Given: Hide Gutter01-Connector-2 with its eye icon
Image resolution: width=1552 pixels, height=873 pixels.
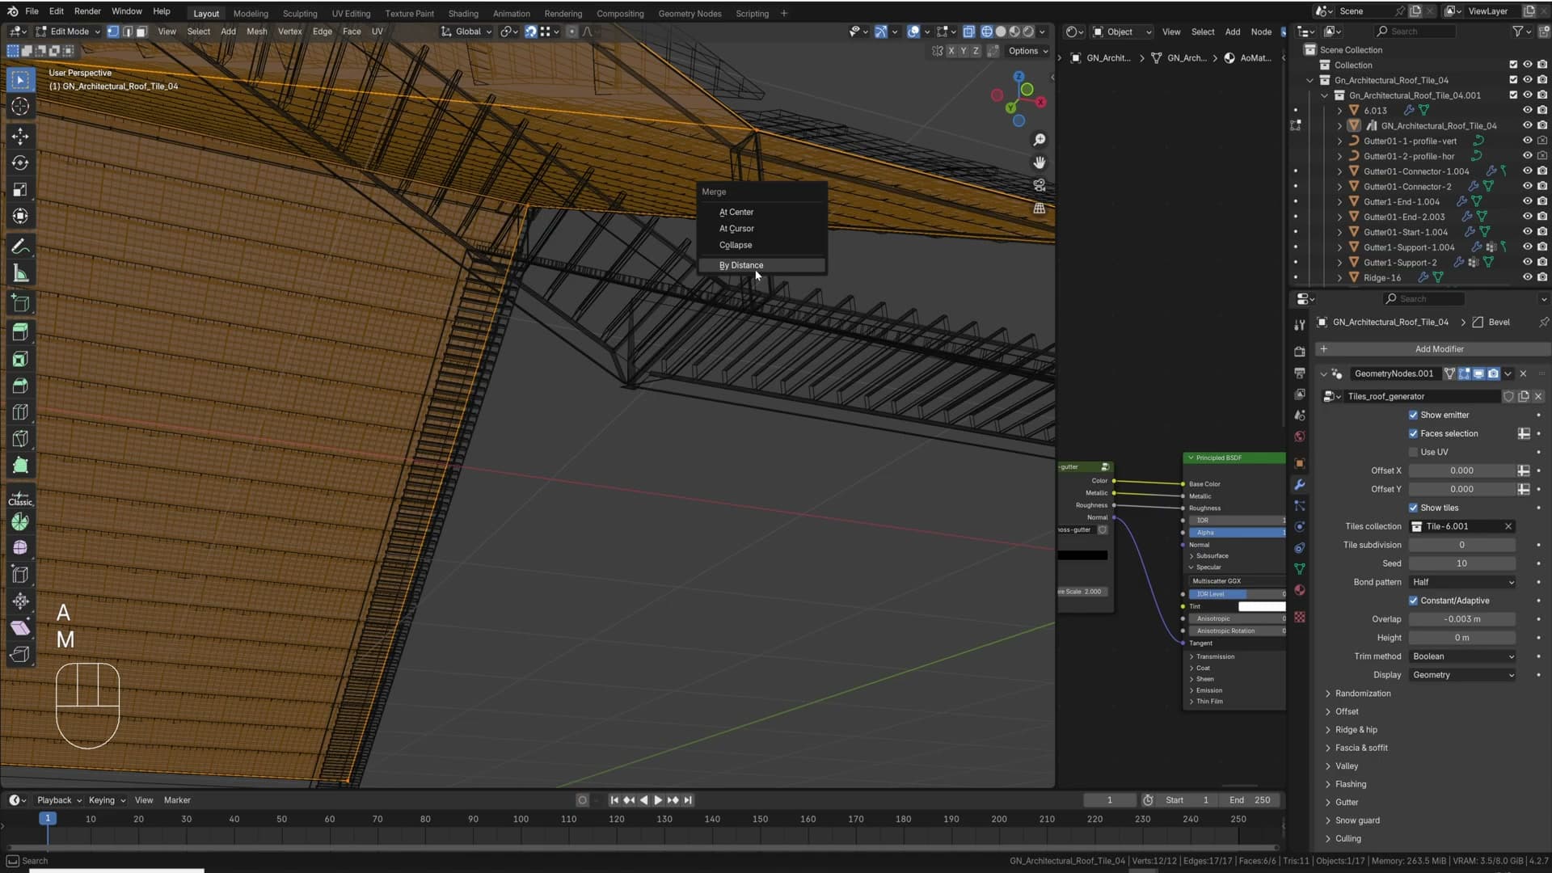Looking at the screenshot, I should [x=1527, y=186].
